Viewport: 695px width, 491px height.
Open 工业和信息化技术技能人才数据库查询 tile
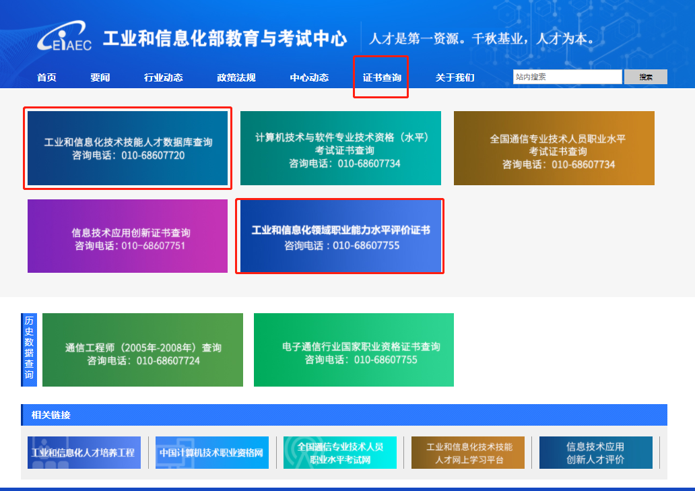pos(127,148)
